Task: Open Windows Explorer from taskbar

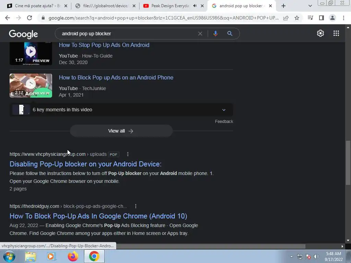Action: (31, 256)
